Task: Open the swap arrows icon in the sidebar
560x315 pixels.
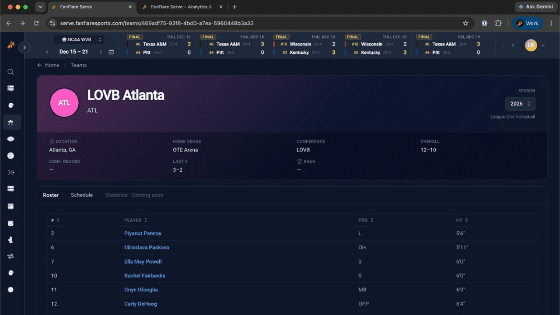Action: click(11, 256)
